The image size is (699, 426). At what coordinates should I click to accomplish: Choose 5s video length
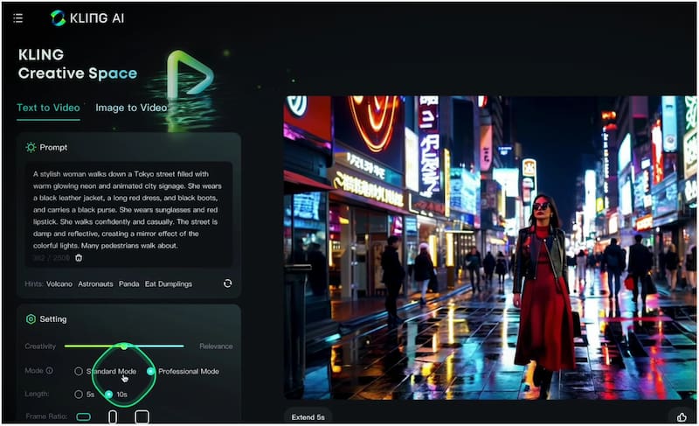pos(79,395)
